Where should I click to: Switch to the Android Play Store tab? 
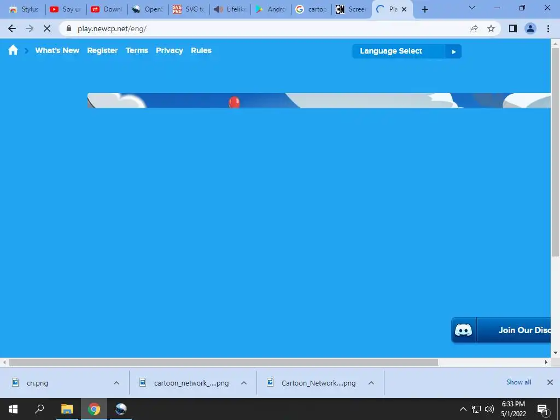click(x=270, y=9)
